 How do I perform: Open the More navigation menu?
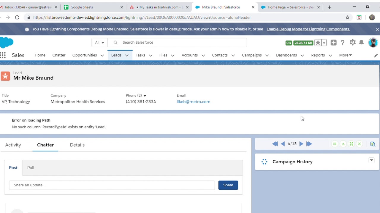click(346, 55)
